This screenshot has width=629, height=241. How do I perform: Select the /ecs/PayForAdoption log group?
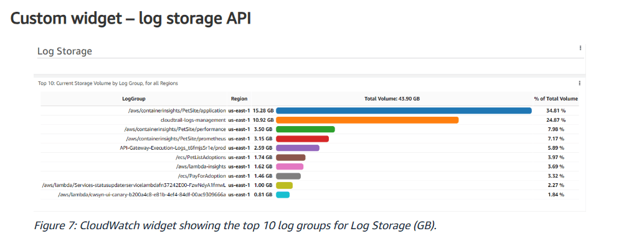(202, 176)
